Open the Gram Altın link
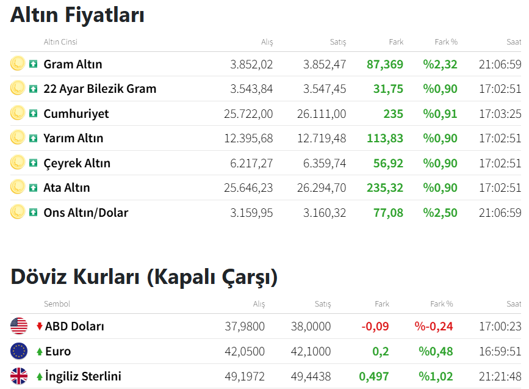This screenshot has width=529, height=389. tap(73, 64)
